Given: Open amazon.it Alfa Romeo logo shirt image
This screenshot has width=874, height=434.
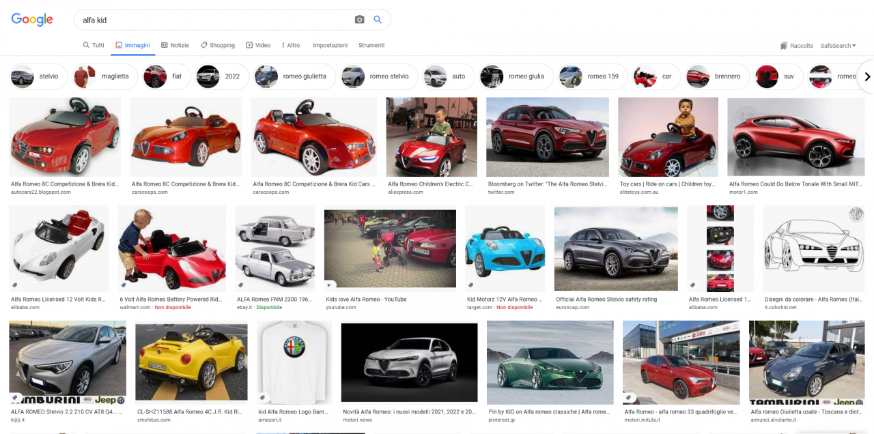Looking at the screenshot, I should [294, 363].
